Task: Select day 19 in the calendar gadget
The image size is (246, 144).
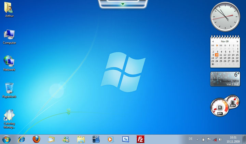Action: (x=225, y=58)
